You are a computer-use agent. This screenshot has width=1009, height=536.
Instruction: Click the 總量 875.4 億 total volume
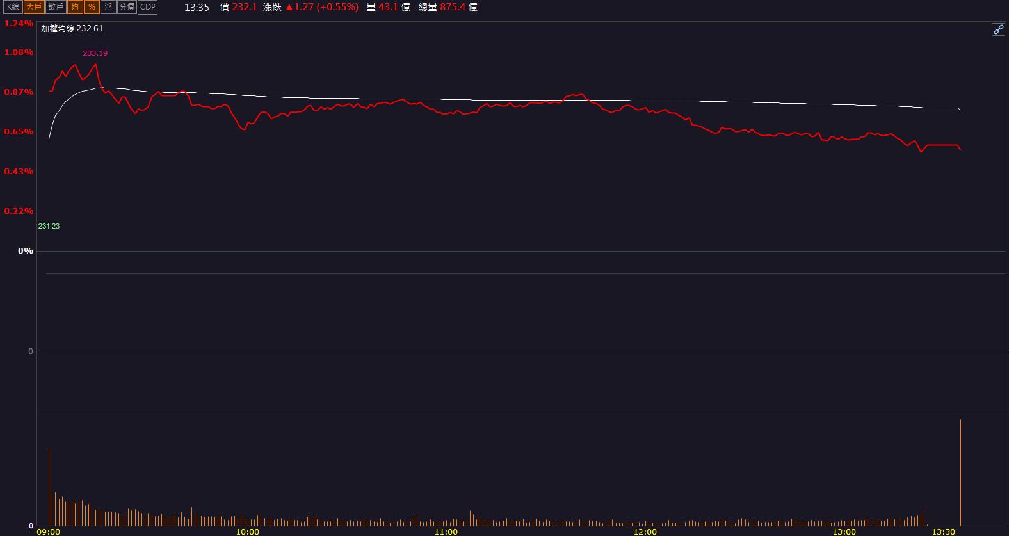click(x=448, y=7)
